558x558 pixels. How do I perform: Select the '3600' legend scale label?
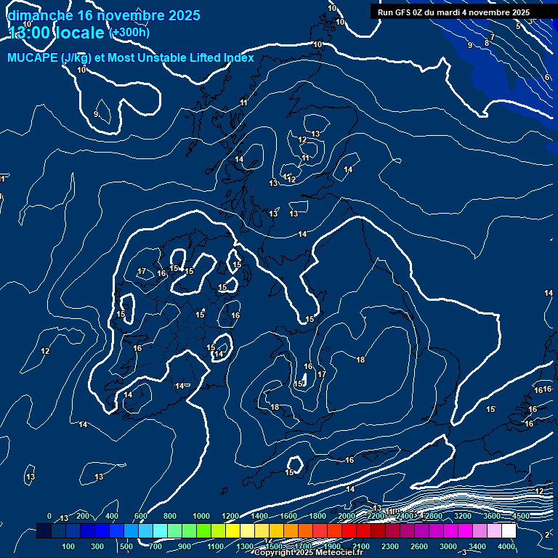coord(492,516)
